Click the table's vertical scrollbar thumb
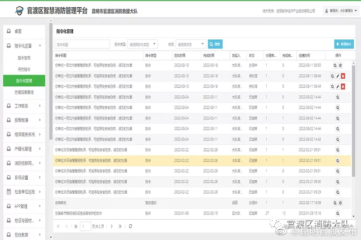 pyautogui.click(x=354, y=121)
